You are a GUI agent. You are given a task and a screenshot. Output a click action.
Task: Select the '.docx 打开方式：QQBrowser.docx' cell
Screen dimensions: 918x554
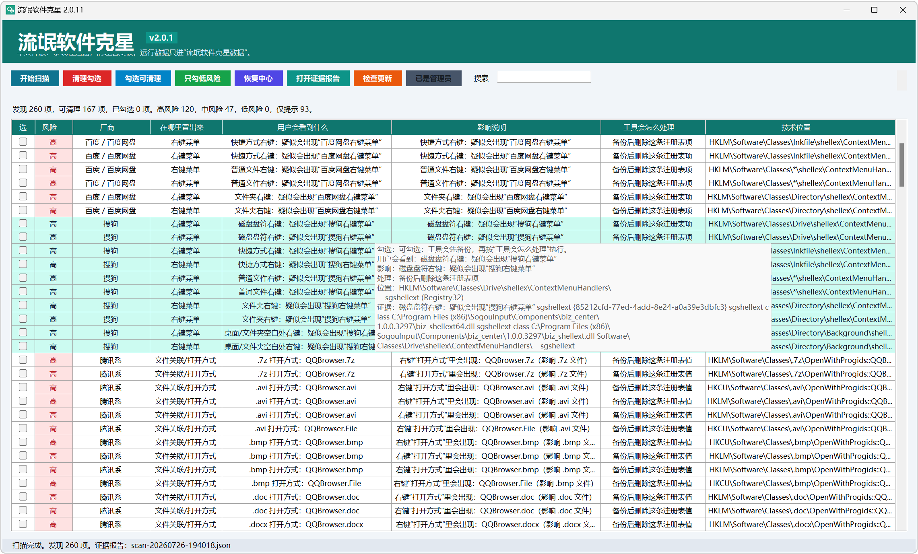[x=307, y=525]
